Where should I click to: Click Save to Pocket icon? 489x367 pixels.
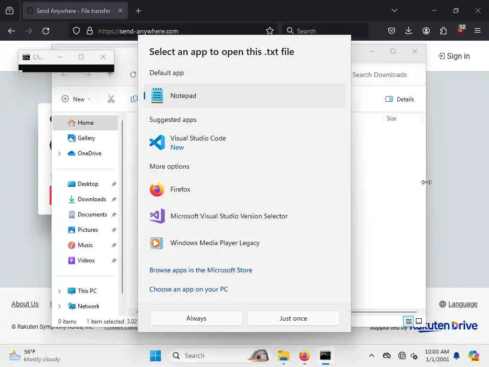point(392,31)
